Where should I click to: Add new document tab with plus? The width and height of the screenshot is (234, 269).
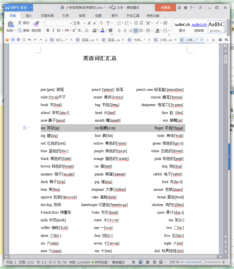point(213,40)
